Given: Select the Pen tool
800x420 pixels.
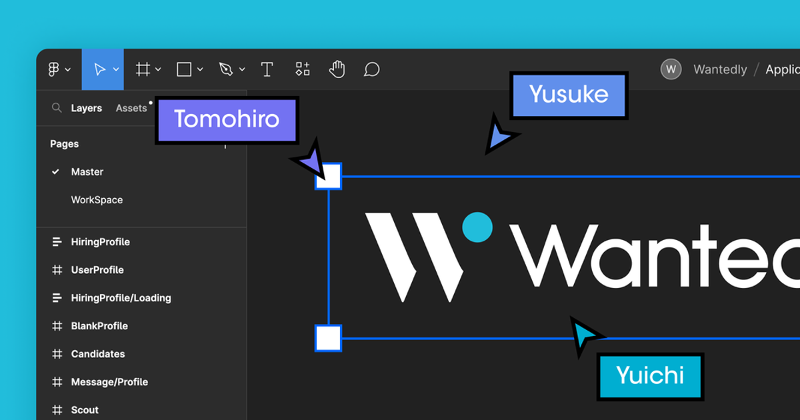Looking at the screenshot, I should click(x=226, y=69).
